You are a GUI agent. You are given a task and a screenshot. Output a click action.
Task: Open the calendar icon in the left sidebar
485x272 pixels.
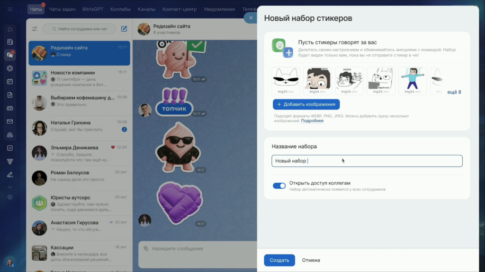[x=10, y=81]
